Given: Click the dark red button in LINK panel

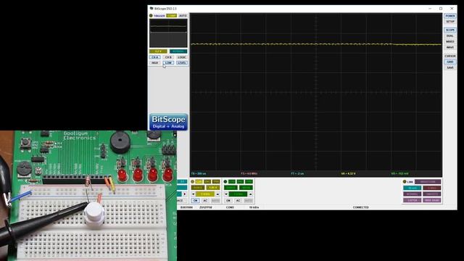Looking at the screenshot, I should click(432, 188).
